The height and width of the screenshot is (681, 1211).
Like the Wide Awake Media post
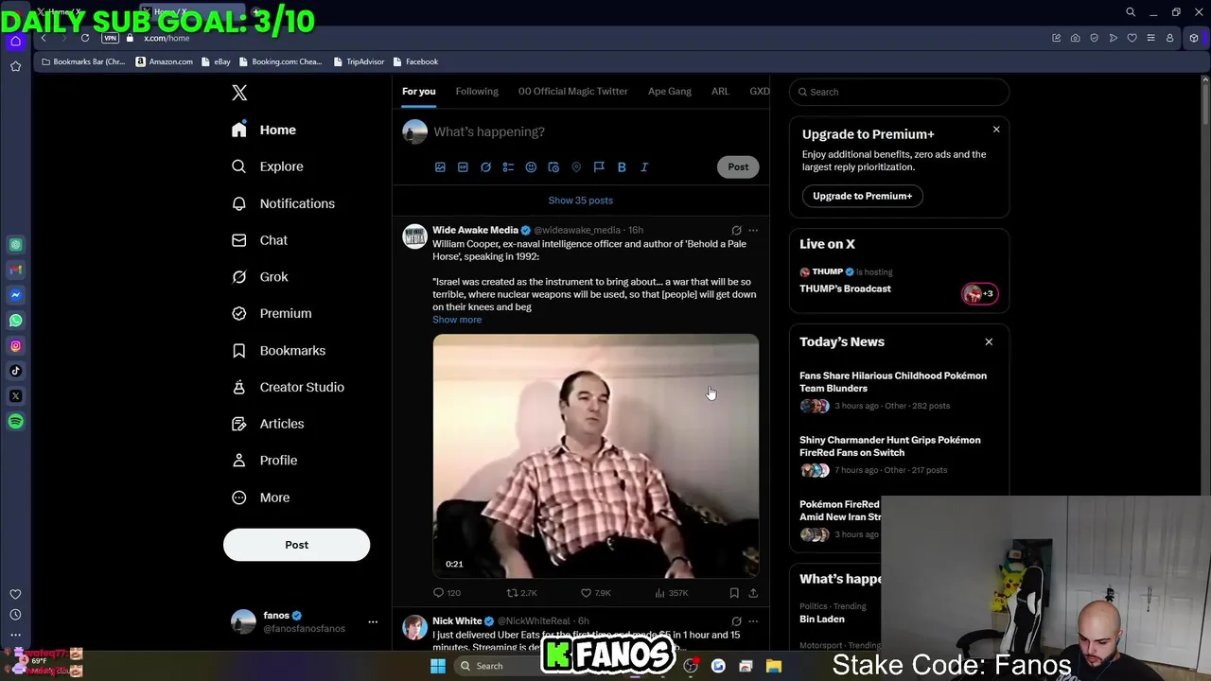595,593
